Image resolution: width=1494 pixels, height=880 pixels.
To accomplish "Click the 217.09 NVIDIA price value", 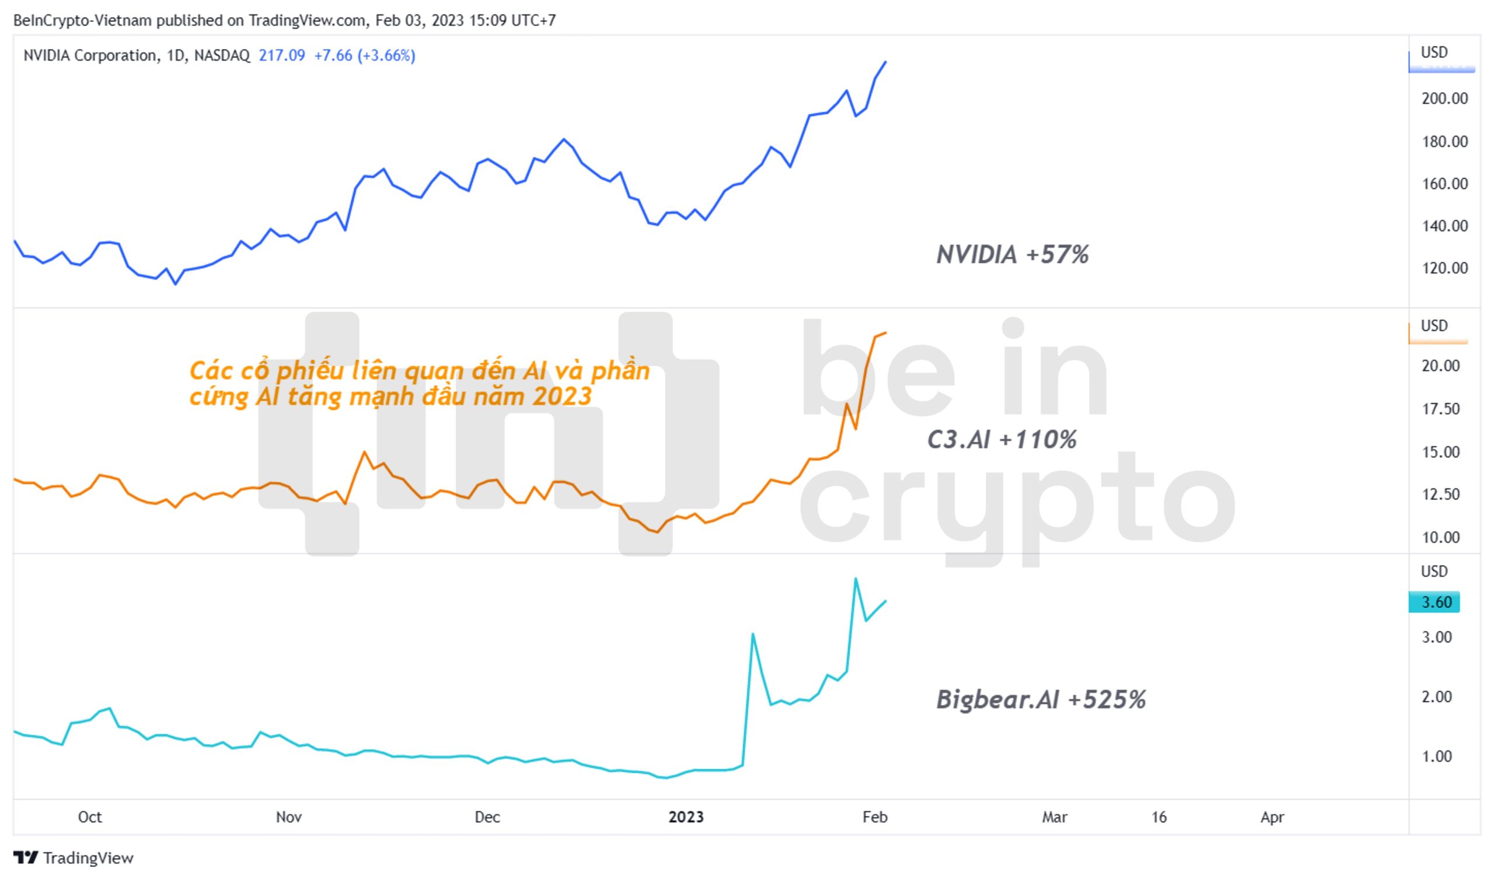I will tap(282, 56).
